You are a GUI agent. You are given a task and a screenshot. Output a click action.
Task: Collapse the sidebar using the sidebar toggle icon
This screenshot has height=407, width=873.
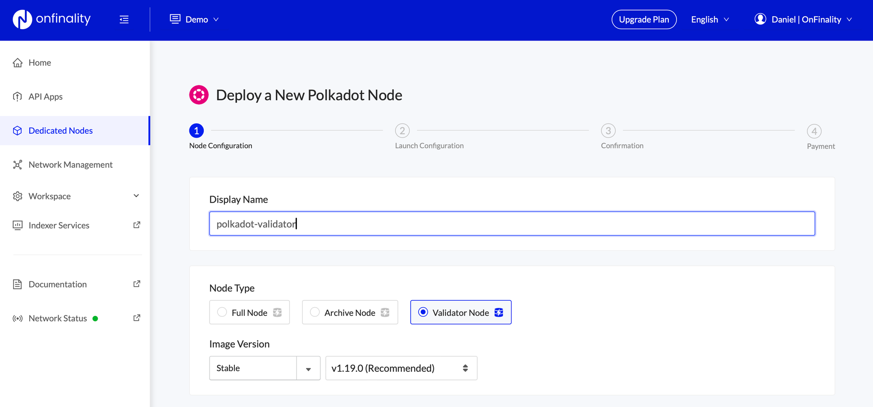(x=124, y=19)
